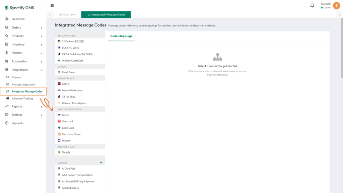Screen dimensions: 343x193
Task: Expand the Products menu chevron
Action: [42, 36]
